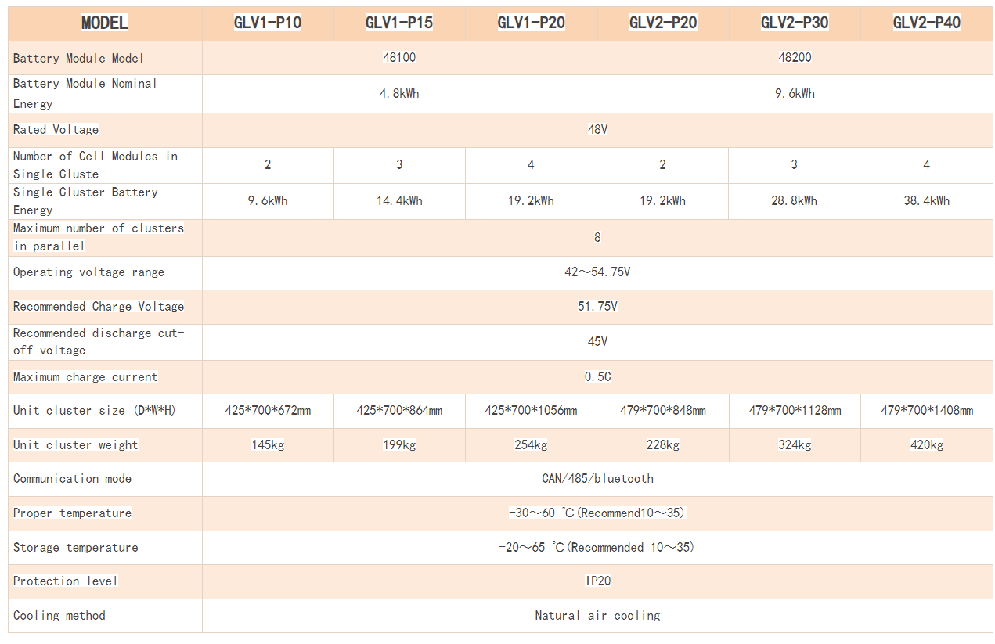Select the GLV1-P10 column header
995x644 pixels.
pyautogui.click(x=268, y=23)
